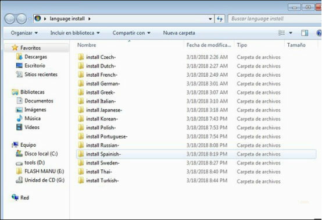The image size is (322, 220).
Task: Open the help question mark icon
Action: [319, 33]
